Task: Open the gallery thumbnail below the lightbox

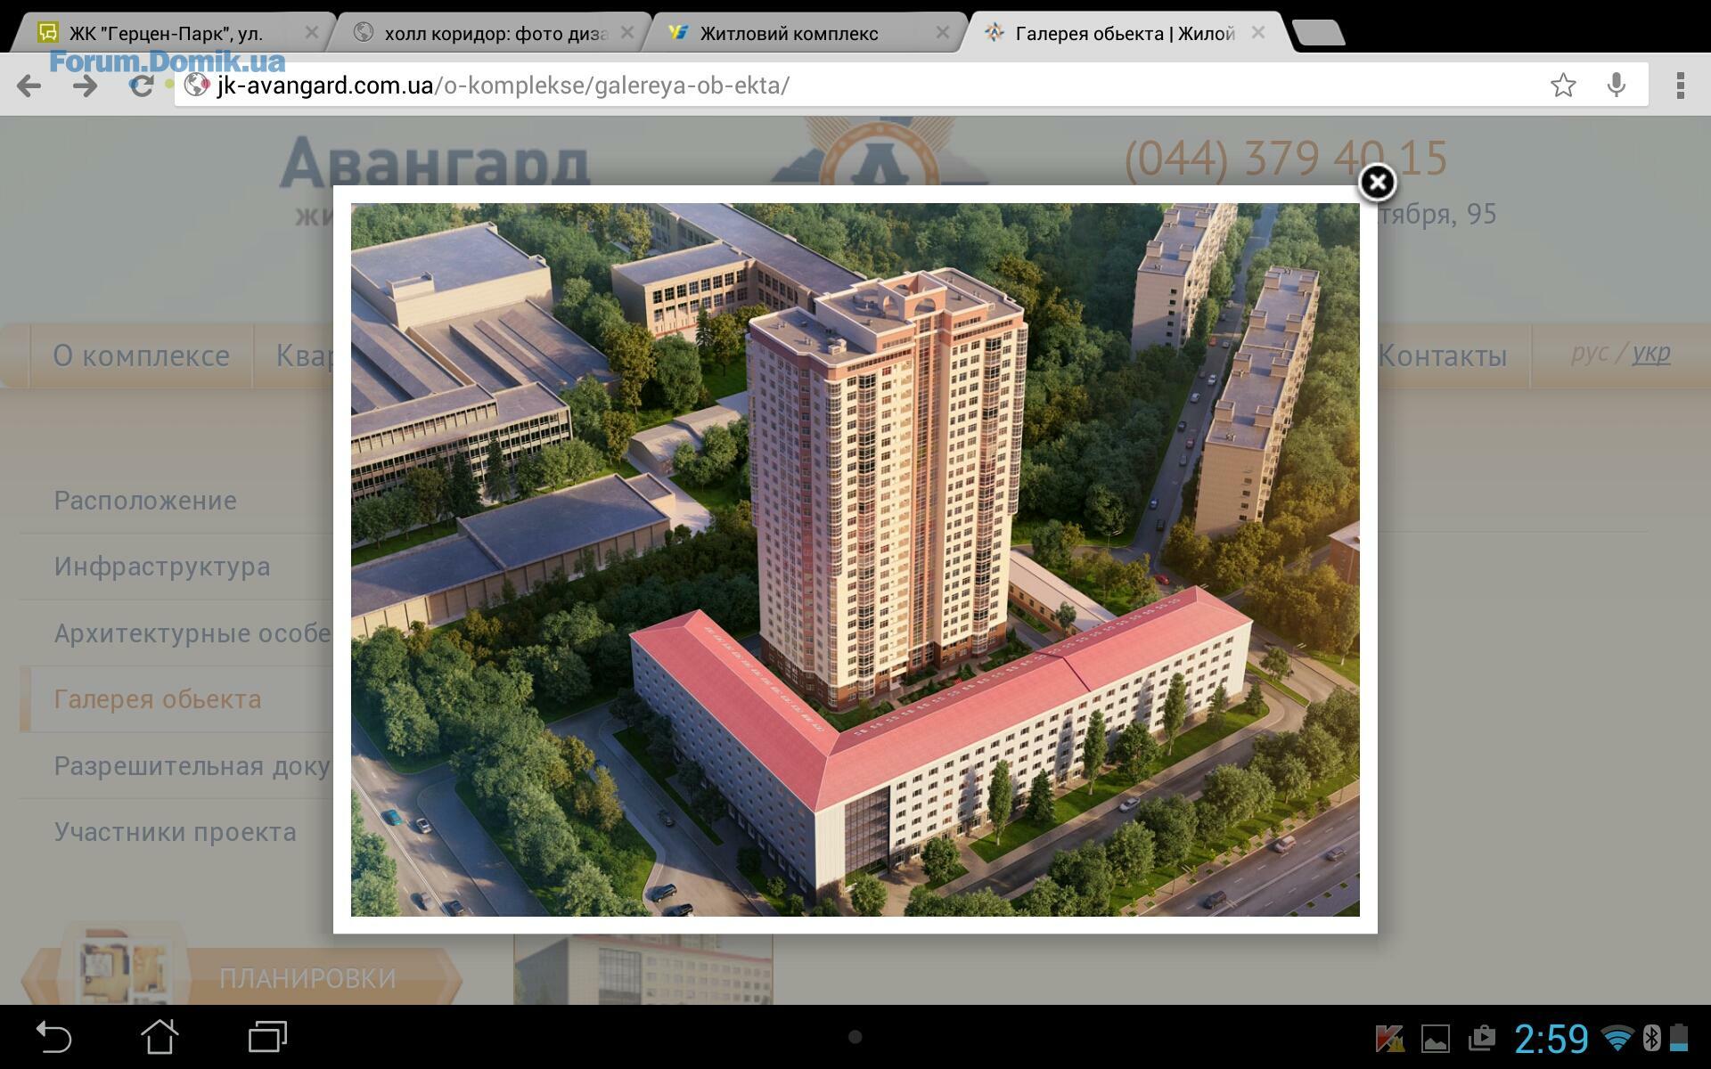Action: coord(643,969)
